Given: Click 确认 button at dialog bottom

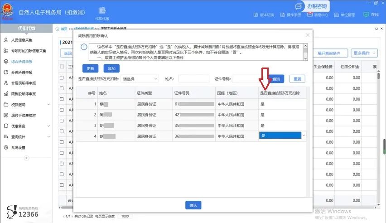Looking at the screenshot, I should click(x=193, y=205).
